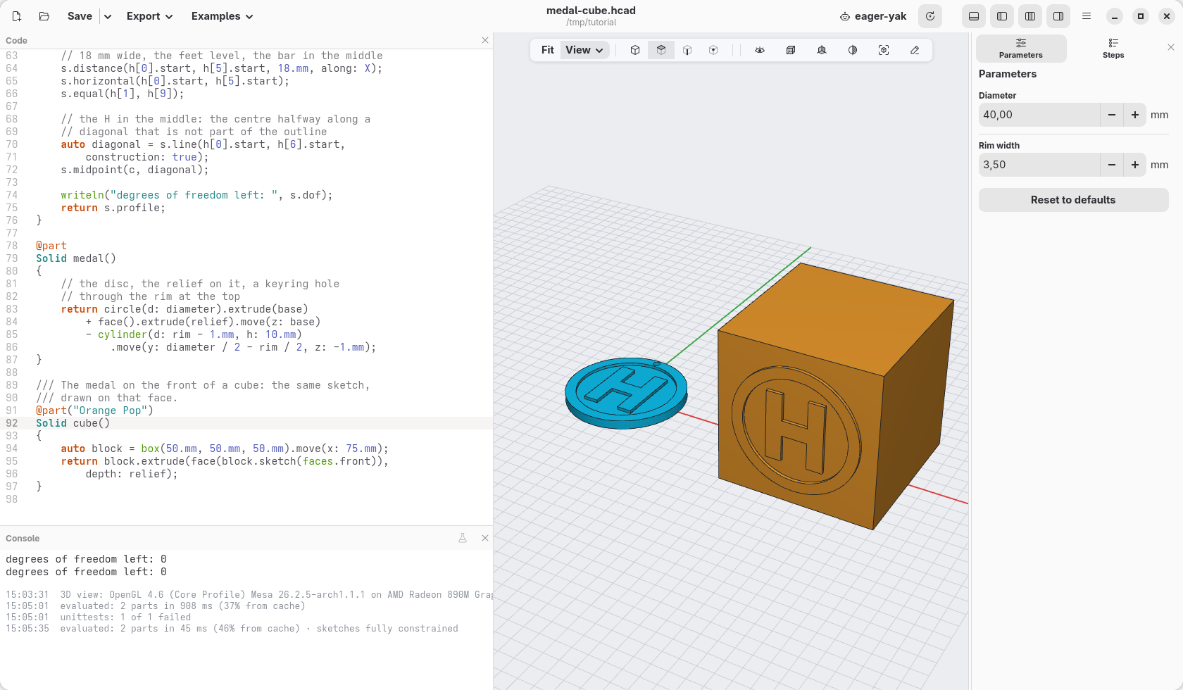Image resolution: width=1183 pixels, height=690 pixels.
Task: Click the Save button
Action: coord(80,16)
